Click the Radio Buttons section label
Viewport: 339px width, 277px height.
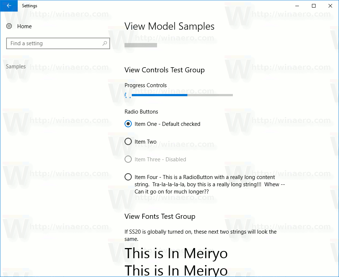[141, 112]
